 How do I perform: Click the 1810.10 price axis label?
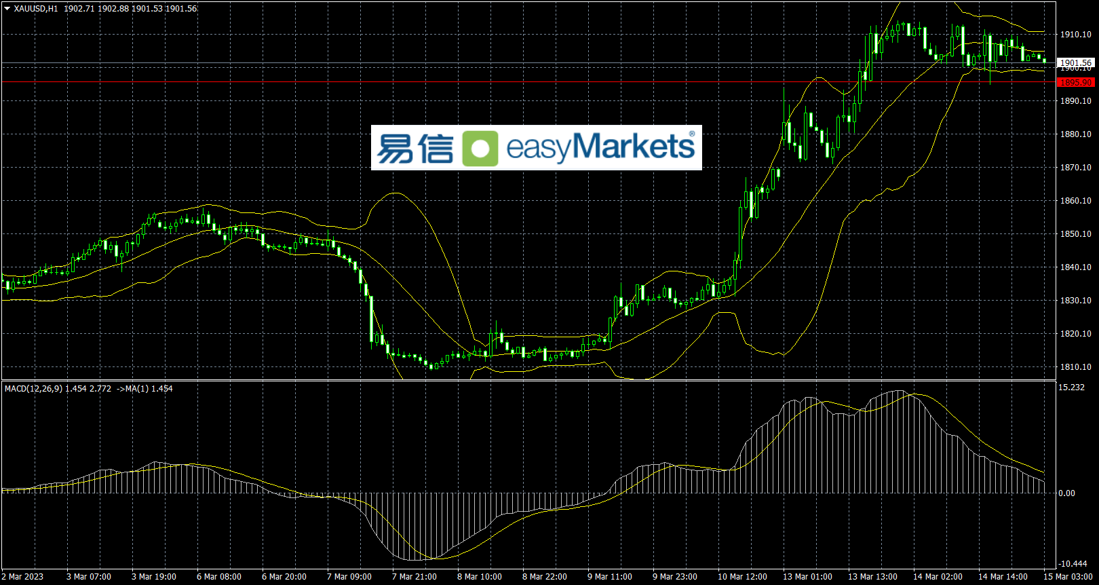(x=1076, y=367)
